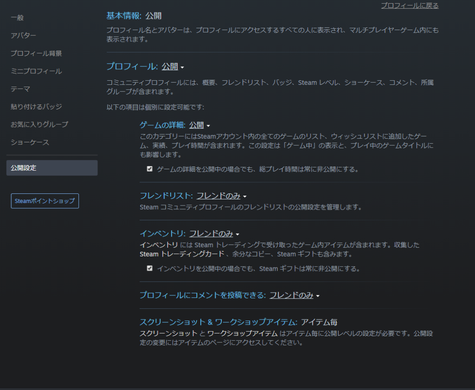The height and width of the screenshot is (390, 475).
Task: Toggle the 総プレイ時間は常に非公開 checkbox
Action: pos(149,169)
